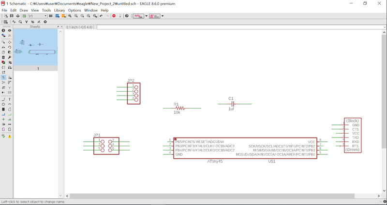Open the Options menu
This screenshot has width=387, height=205.
pyautogui.click(x=74, y=10)
